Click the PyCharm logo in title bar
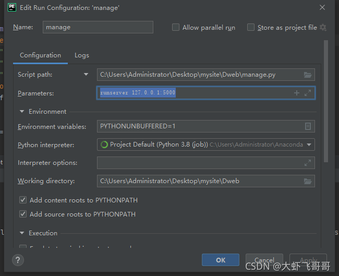 [x=12, y=7]
